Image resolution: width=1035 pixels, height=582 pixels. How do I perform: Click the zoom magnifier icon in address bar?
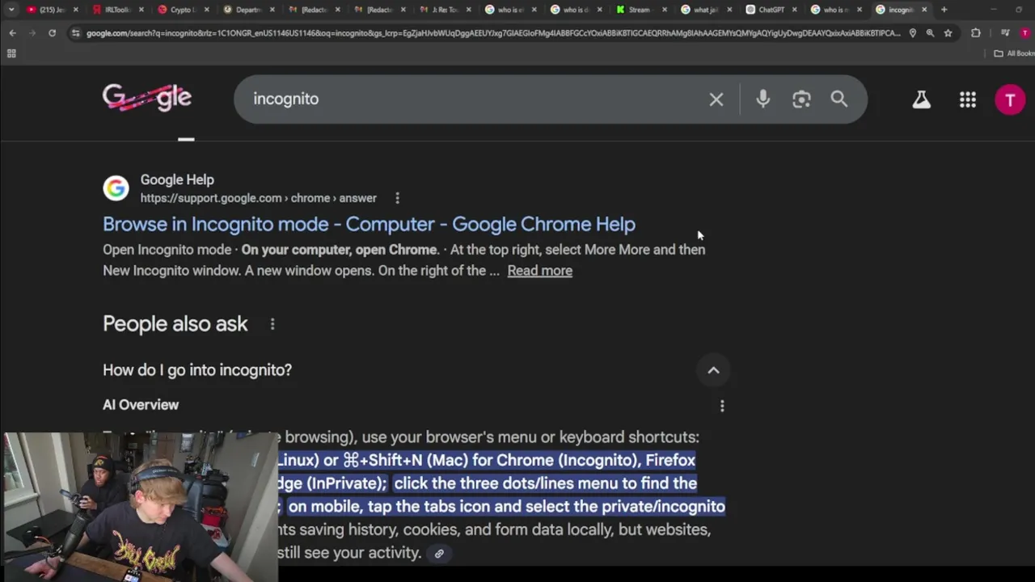tap(930, 33)
